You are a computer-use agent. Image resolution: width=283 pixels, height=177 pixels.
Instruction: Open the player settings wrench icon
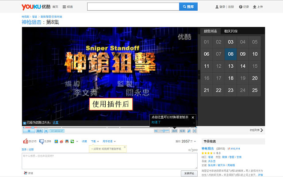(x=189, y=131)
